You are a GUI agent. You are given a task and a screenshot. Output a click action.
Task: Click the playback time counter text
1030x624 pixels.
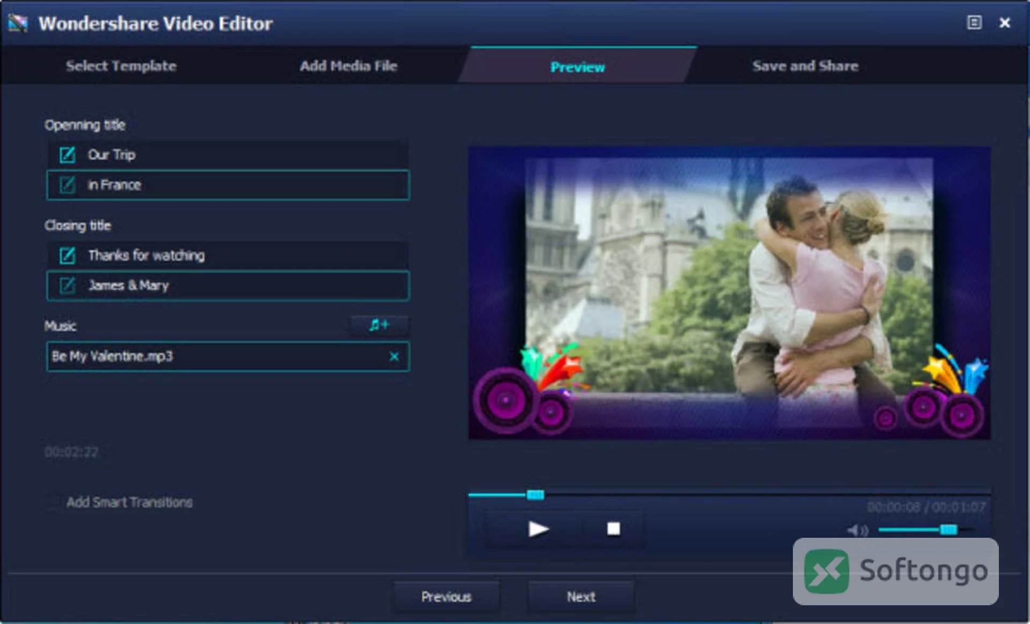[x=926, y=507]
